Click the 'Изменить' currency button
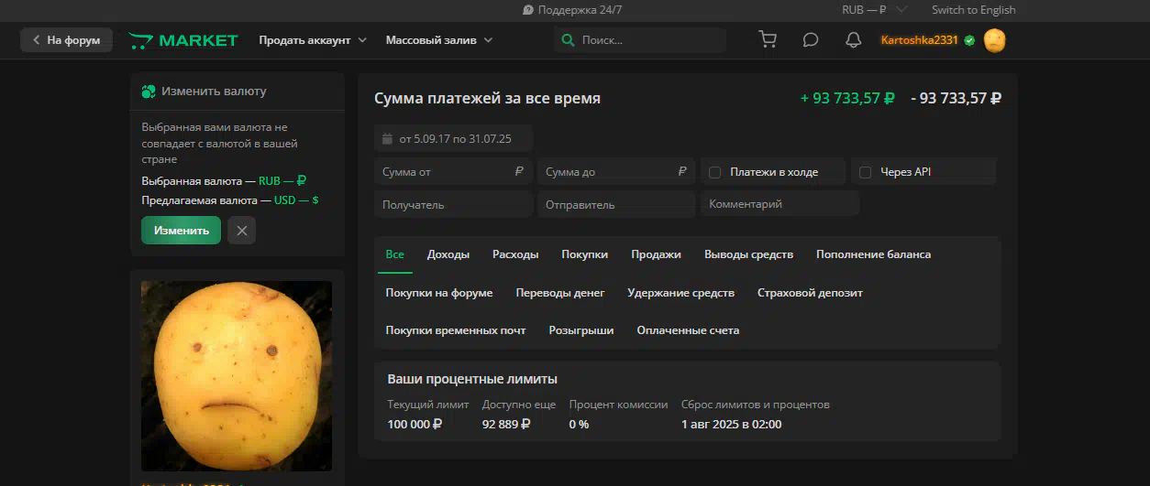The image size is (1150, 486). coord(181,231)
